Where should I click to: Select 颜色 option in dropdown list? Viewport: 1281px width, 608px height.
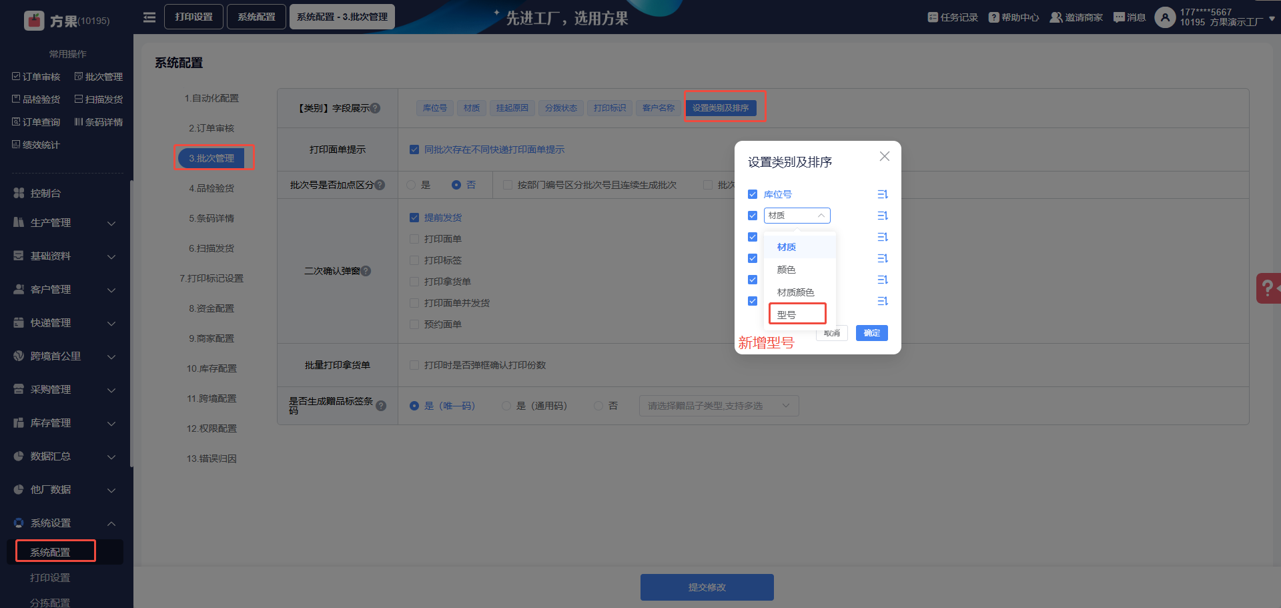[799, 270]
